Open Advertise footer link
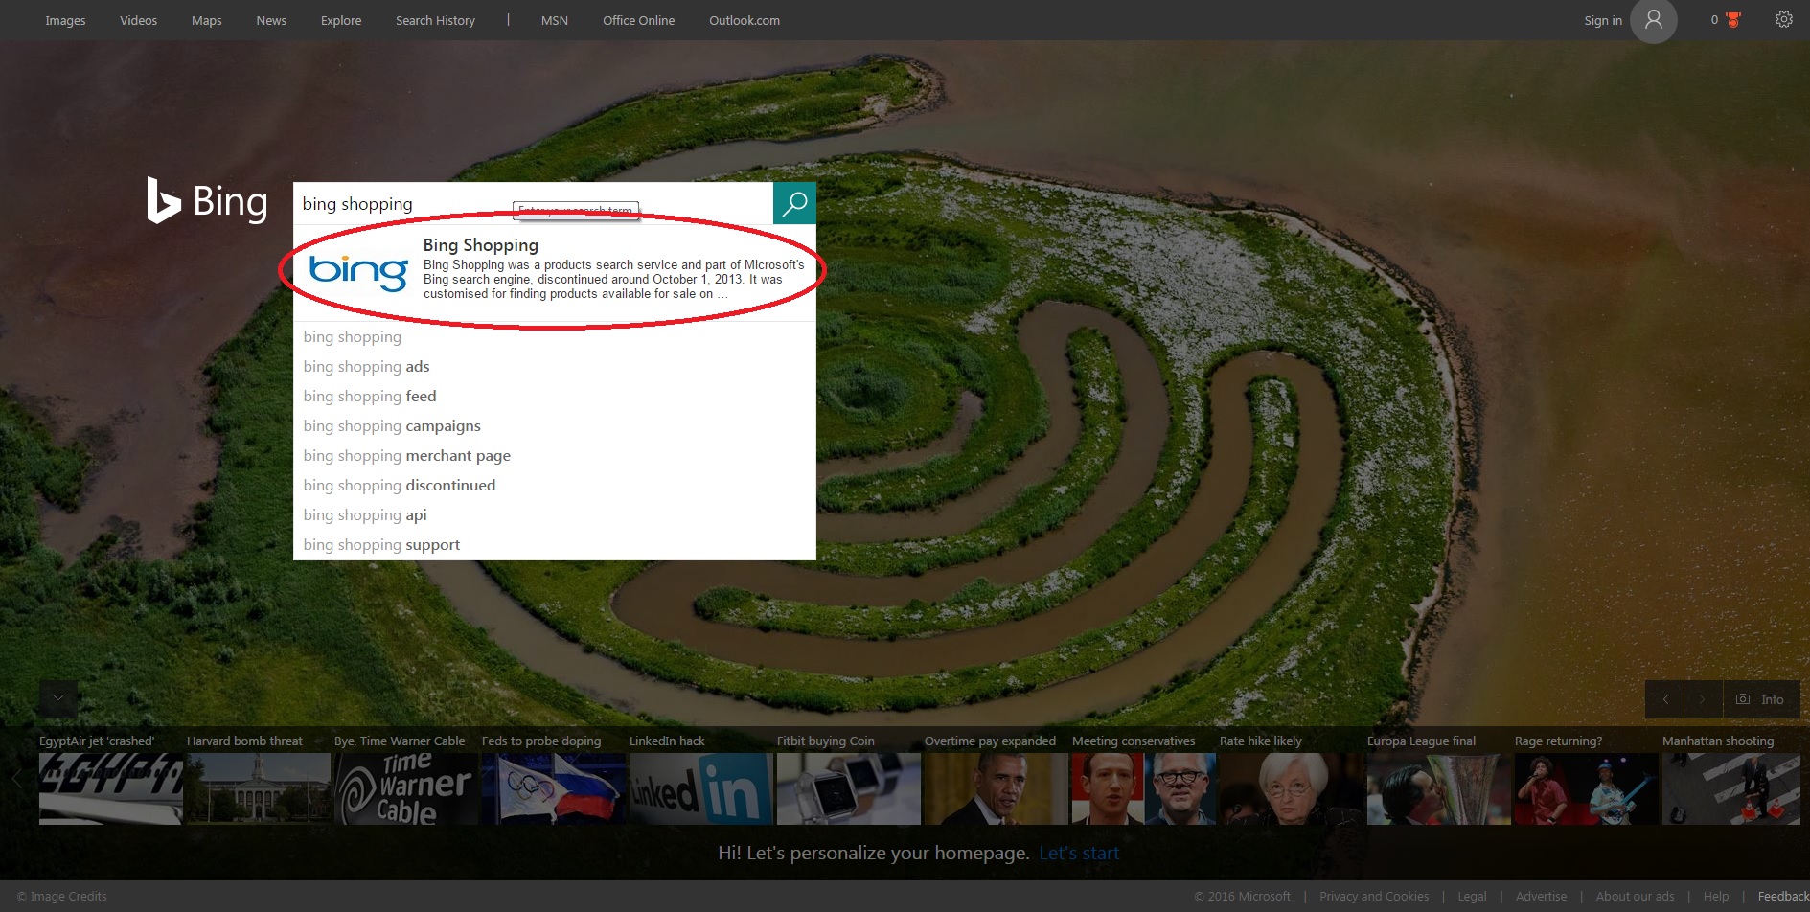Image resolution: width=1810 pixels, height=912 pixels. pos(1541,897)
